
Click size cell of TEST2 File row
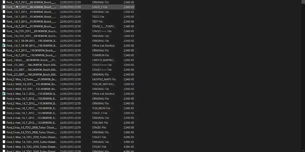click(x=129, y=17)
